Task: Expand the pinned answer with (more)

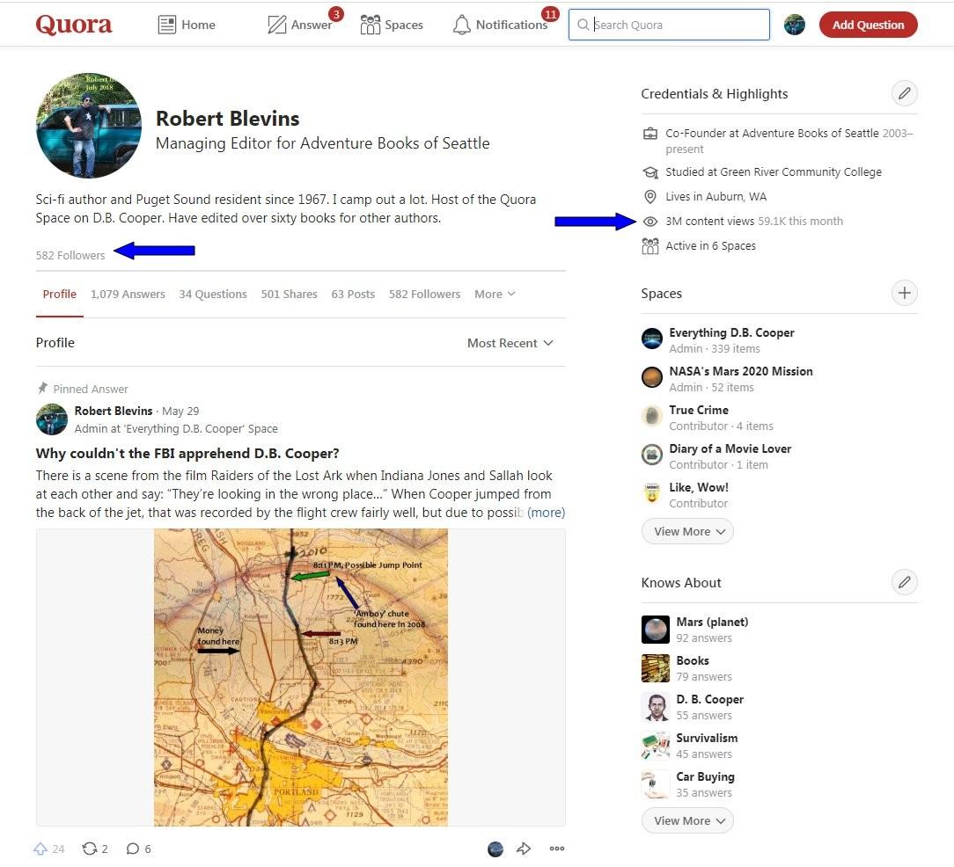Action: coord(546,513)
